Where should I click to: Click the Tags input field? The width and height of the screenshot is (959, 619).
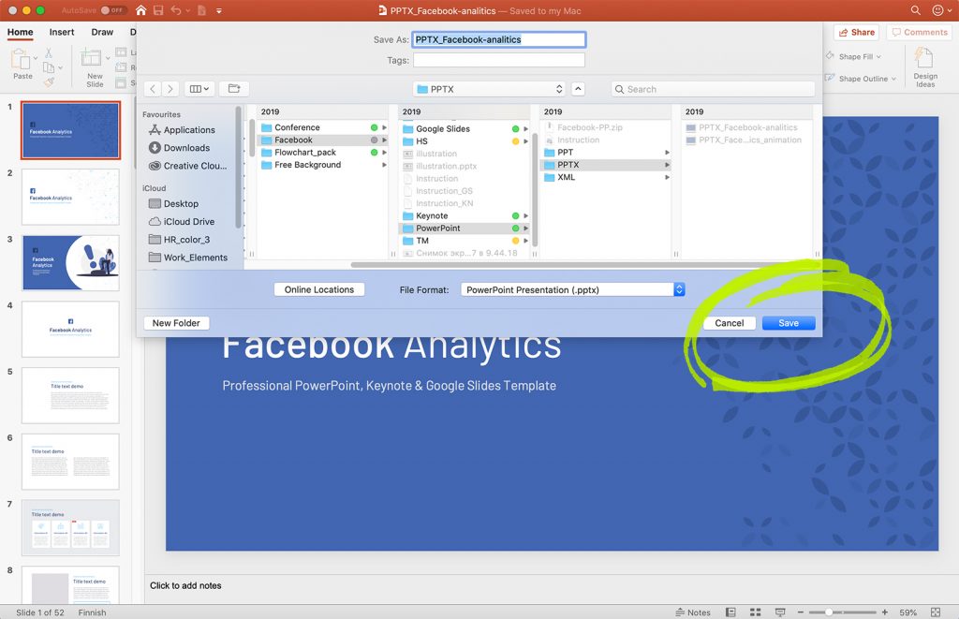pyautogui.click(x=498, y=60)
